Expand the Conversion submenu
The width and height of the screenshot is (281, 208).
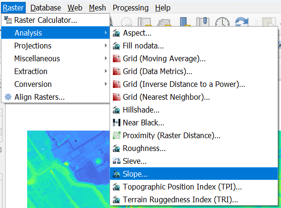coord(55,84)
